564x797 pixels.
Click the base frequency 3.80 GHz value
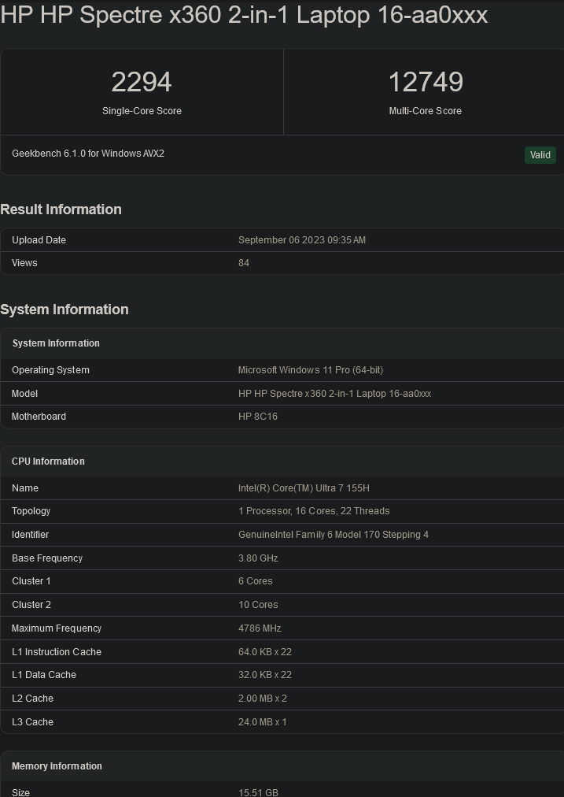coord(258,558)
